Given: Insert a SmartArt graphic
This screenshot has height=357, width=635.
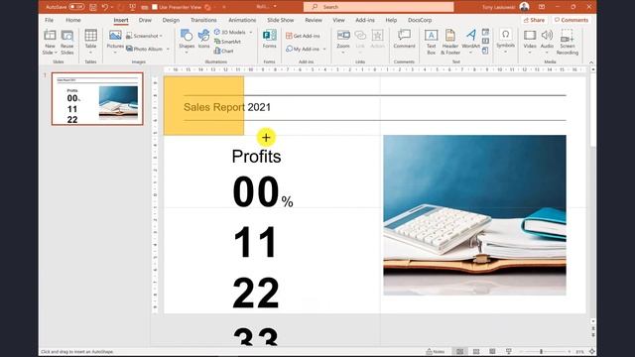Looking at the screenshot, I should 227,42.
